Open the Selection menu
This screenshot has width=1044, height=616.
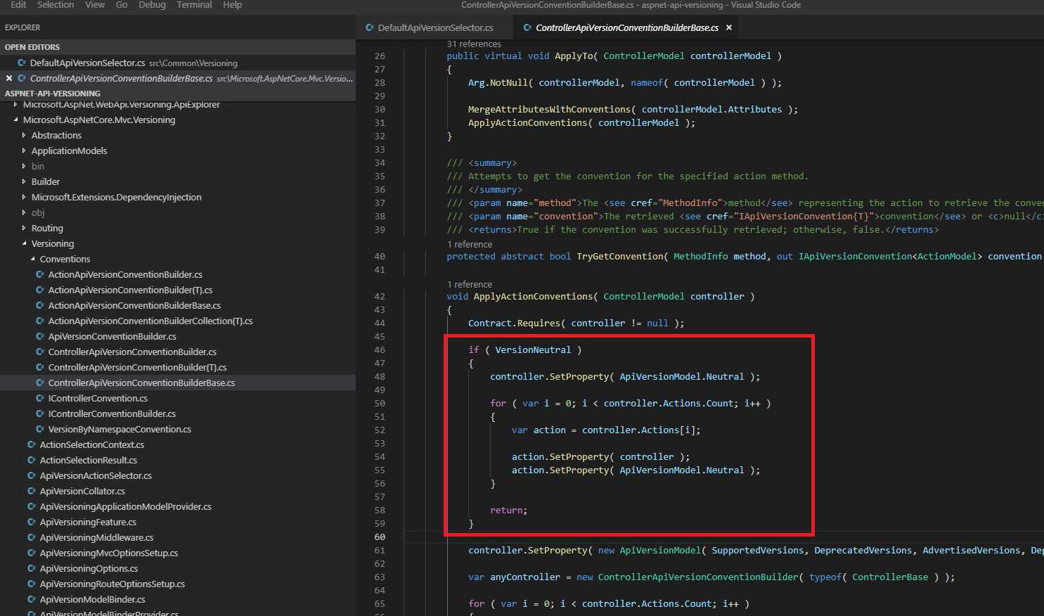click(56, 5)
